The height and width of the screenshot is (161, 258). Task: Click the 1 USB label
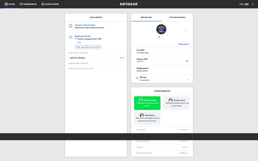(x=79, y=43)
